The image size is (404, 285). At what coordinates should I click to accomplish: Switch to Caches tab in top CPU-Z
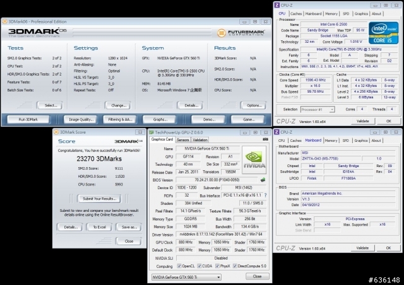tap(296, 14)
